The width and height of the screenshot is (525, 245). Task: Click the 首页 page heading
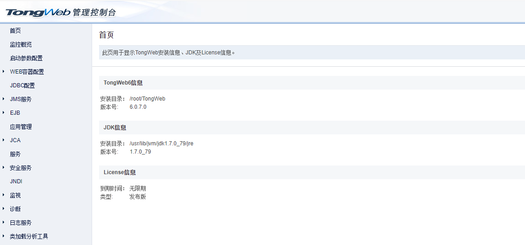pos(106,35)
